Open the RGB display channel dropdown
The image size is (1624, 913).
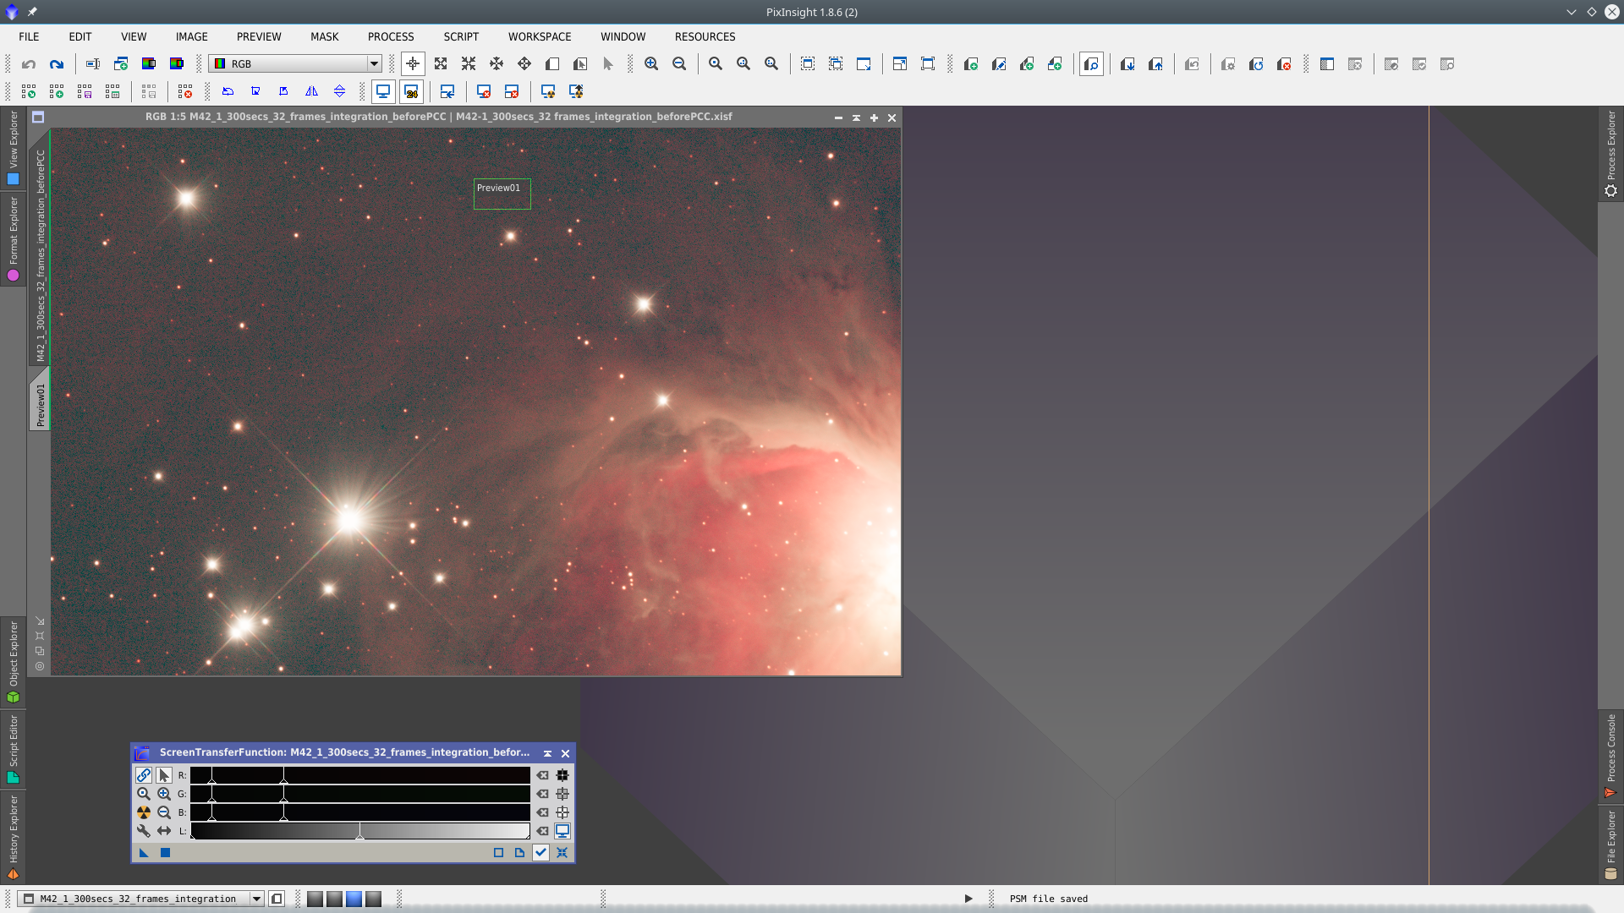373,64
